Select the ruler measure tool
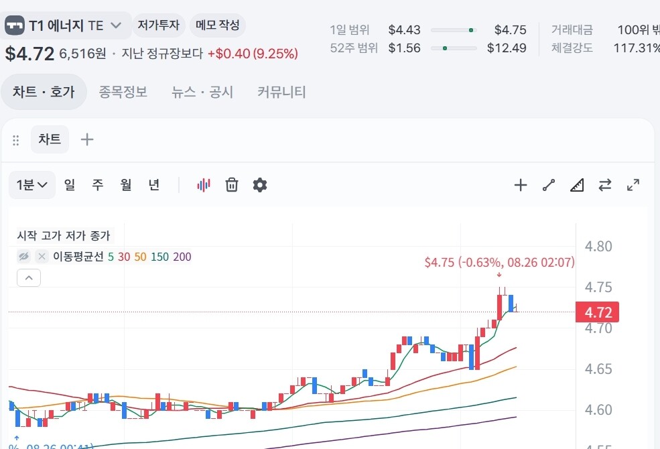Screen dimensions: 660x449 coord(577,185)
